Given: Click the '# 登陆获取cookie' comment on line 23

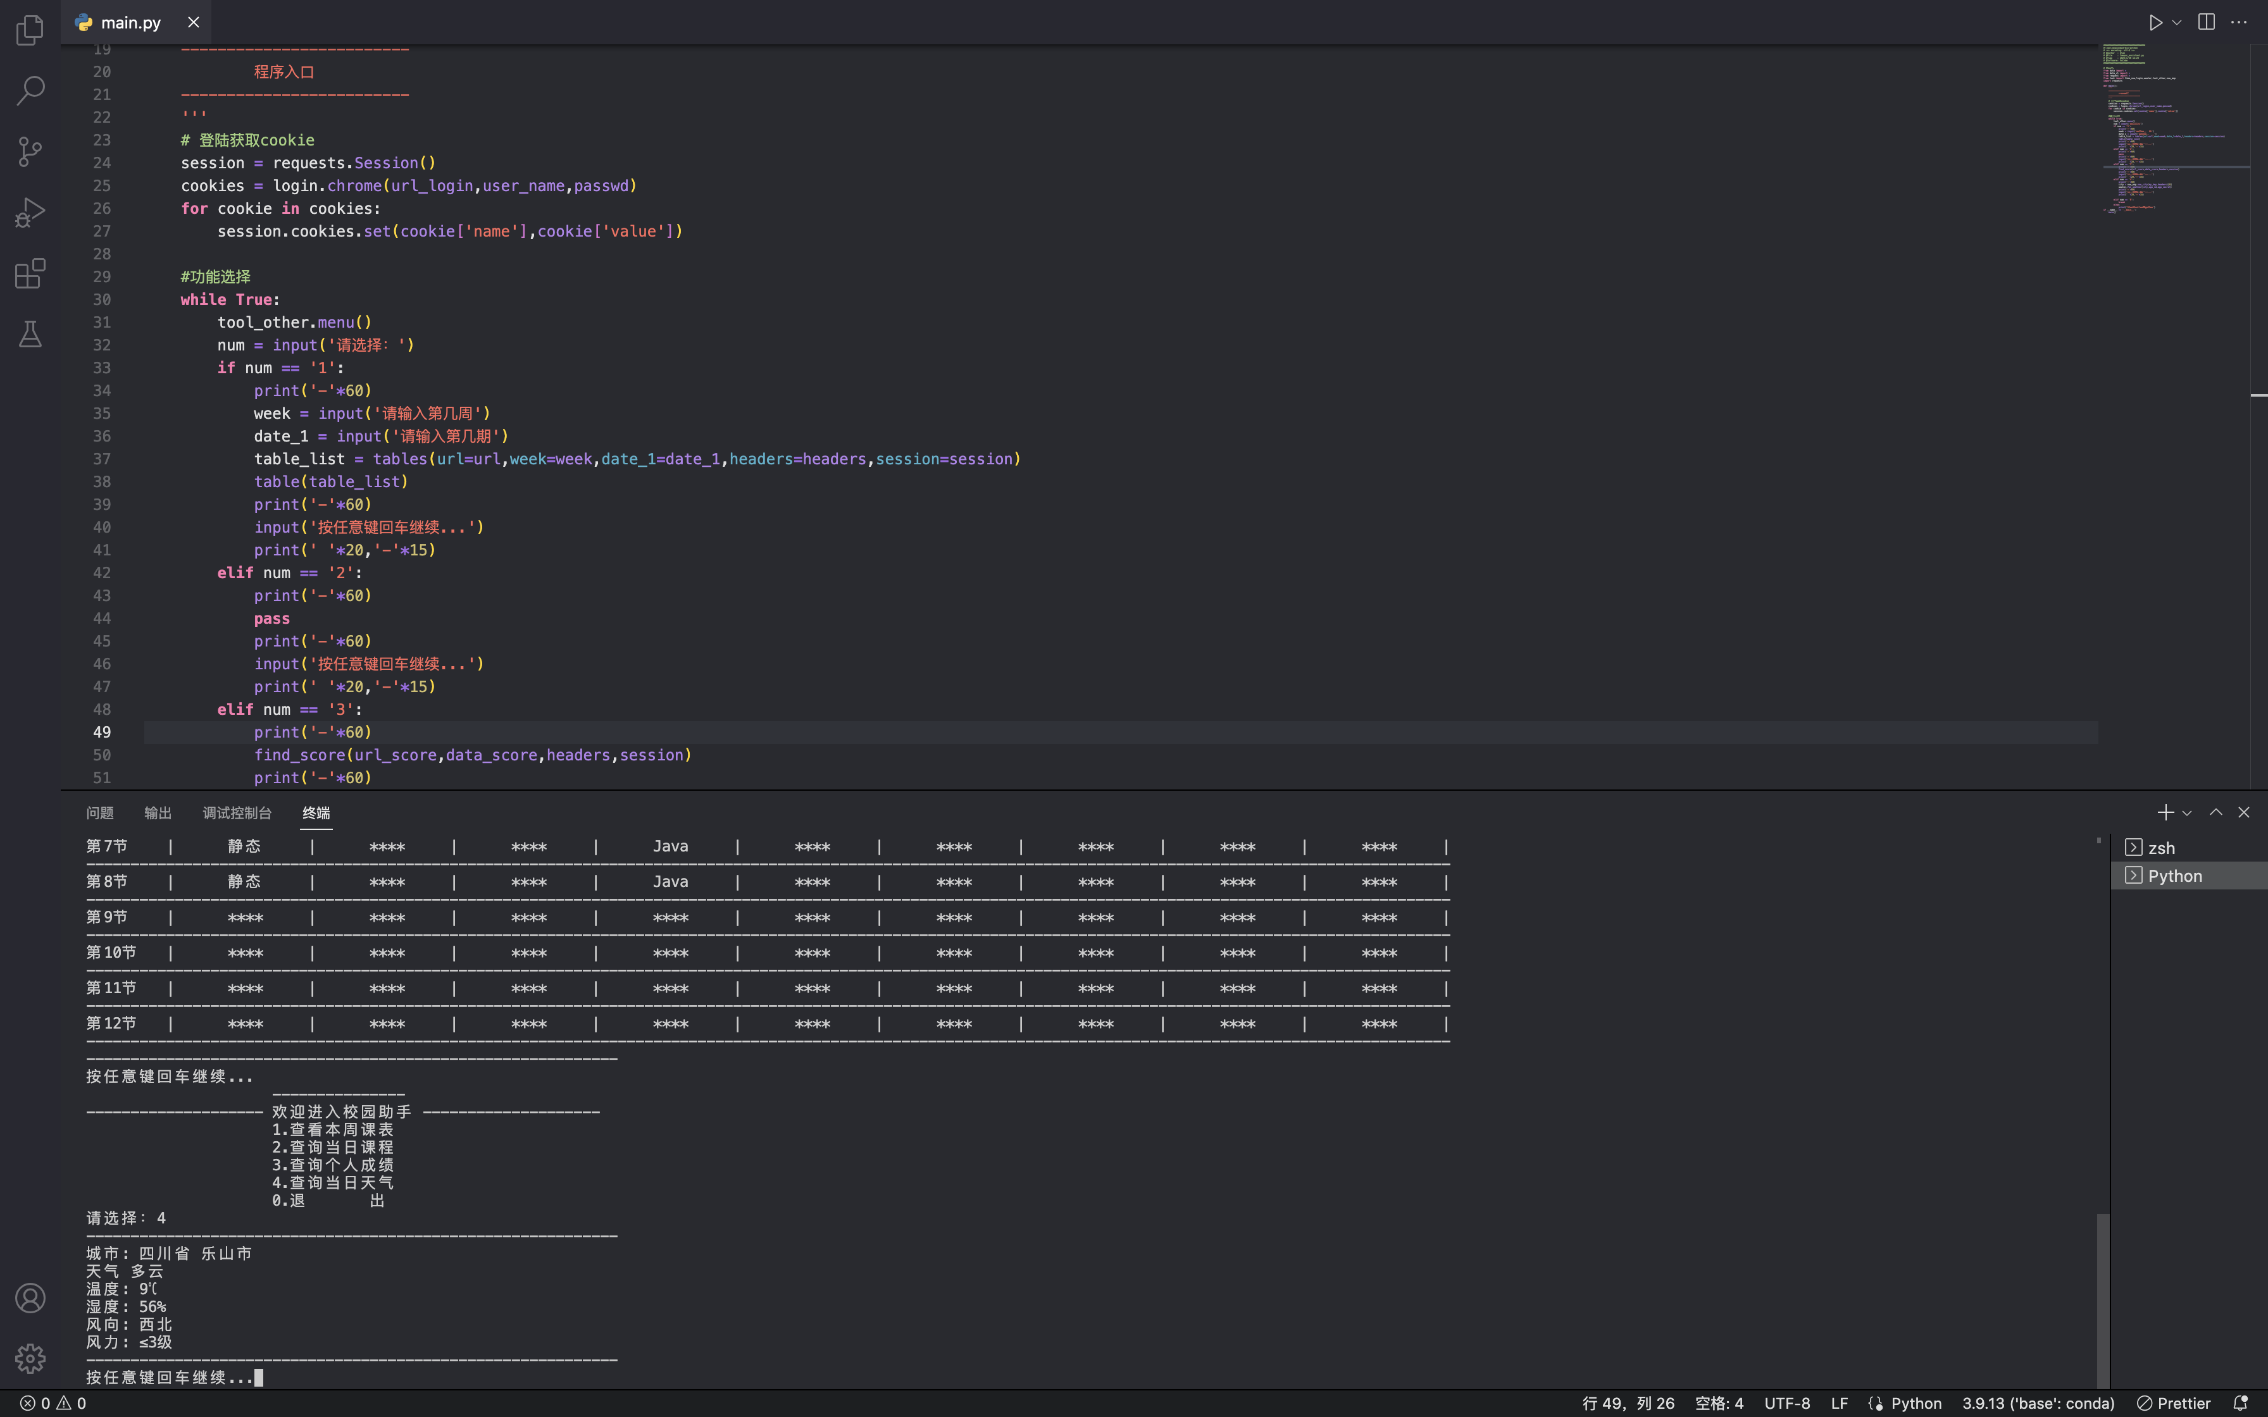Looking at the screenshot, I should click(x=247, y=140).
